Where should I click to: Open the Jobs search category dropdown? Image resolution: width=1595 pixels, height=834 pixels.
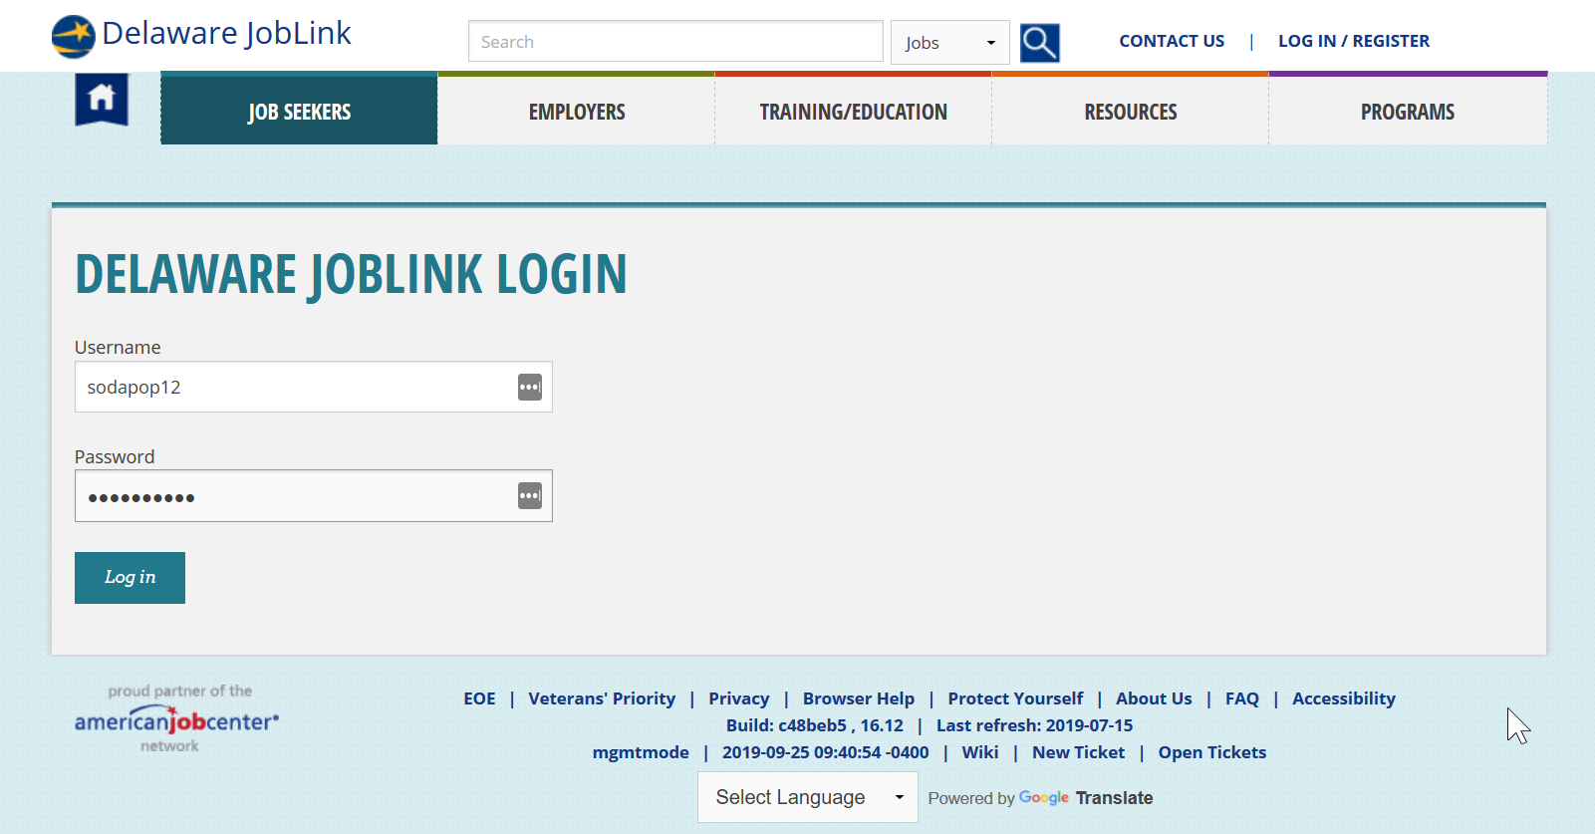[x=949, y=43]
